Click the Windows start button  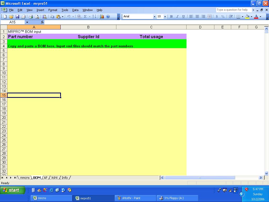click(13, 190)
